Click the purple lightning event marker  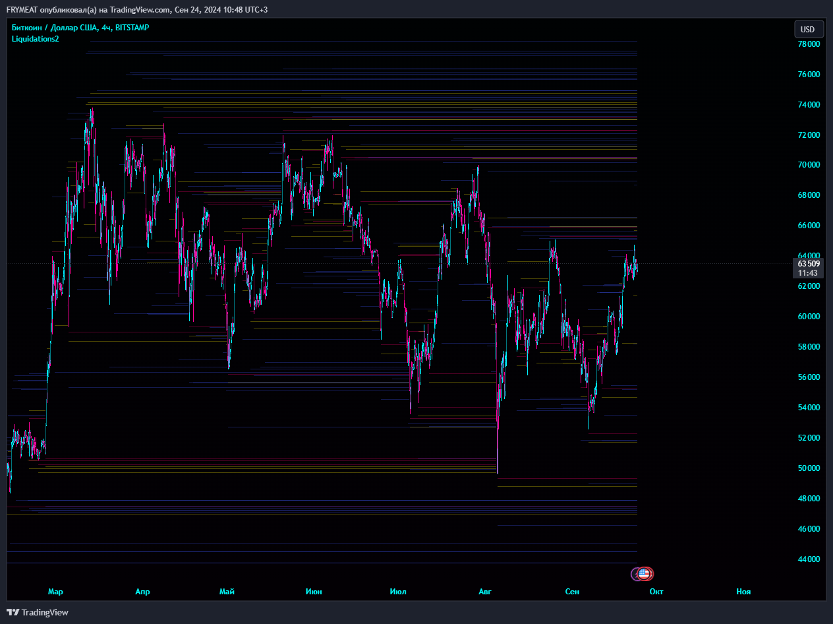click(x=636, y=574)
